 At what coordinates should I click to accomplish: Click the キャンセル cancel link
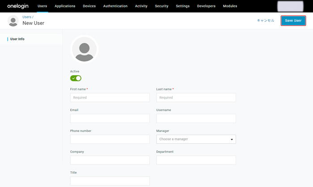point(266,21)
